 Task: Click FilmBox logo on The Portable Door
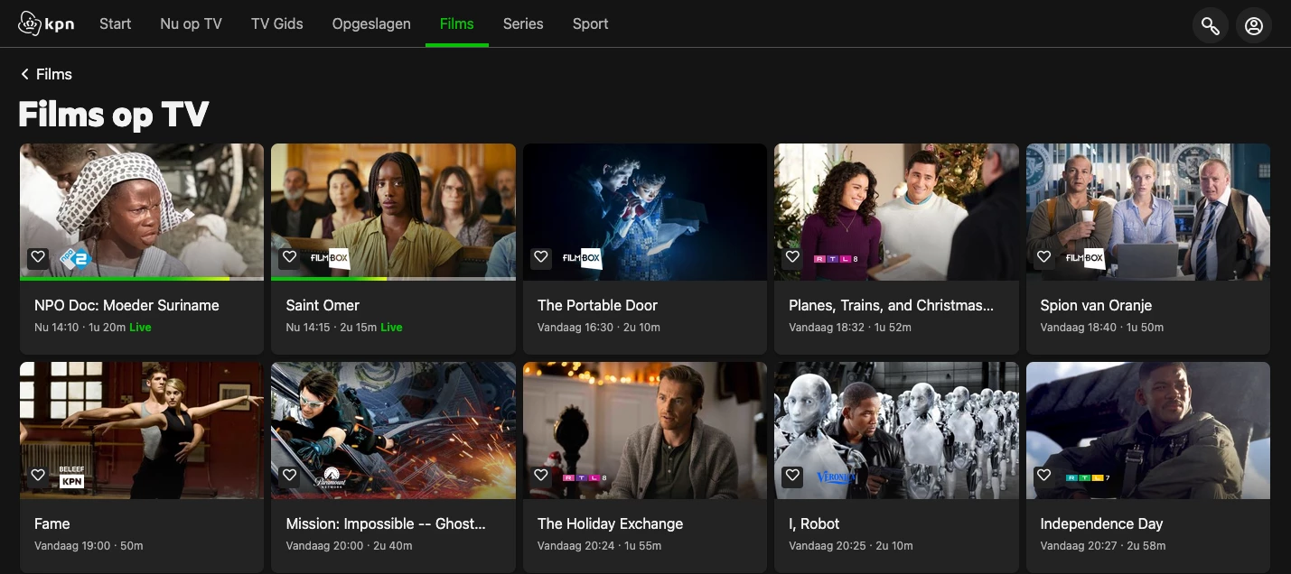[x=582, y=258]
